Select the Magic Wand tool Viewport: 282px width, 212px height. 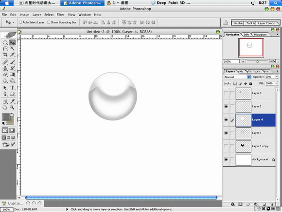coord(12,49)
